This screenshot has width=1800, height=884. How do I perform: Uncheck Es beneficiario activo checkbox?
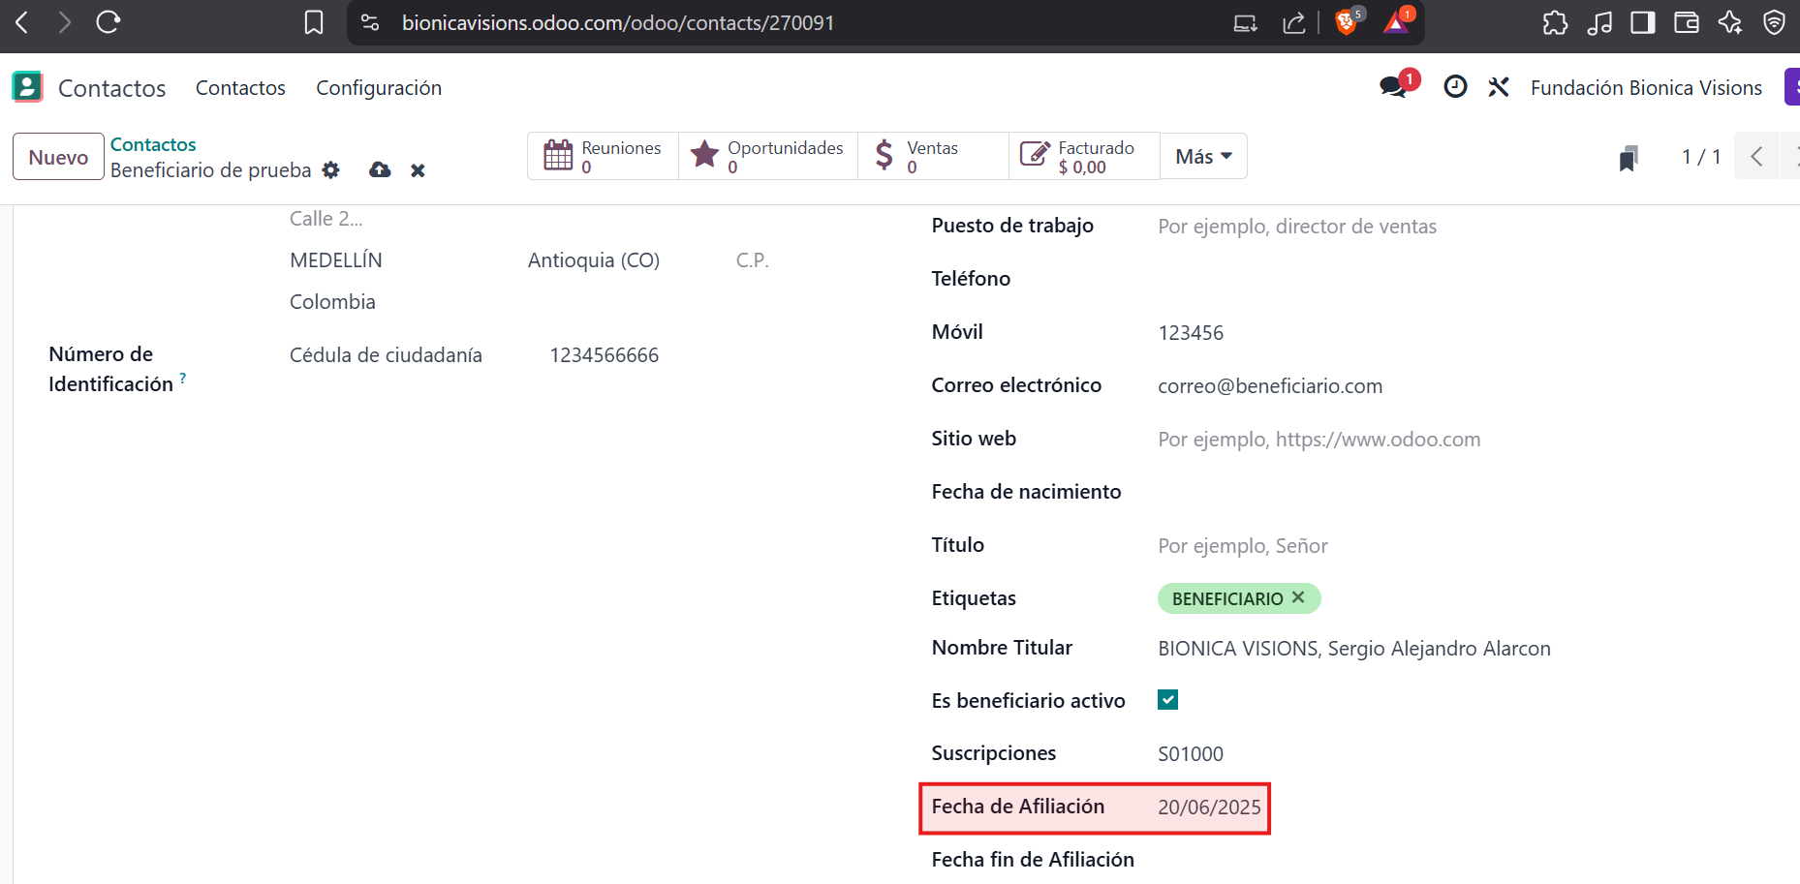1167,700
